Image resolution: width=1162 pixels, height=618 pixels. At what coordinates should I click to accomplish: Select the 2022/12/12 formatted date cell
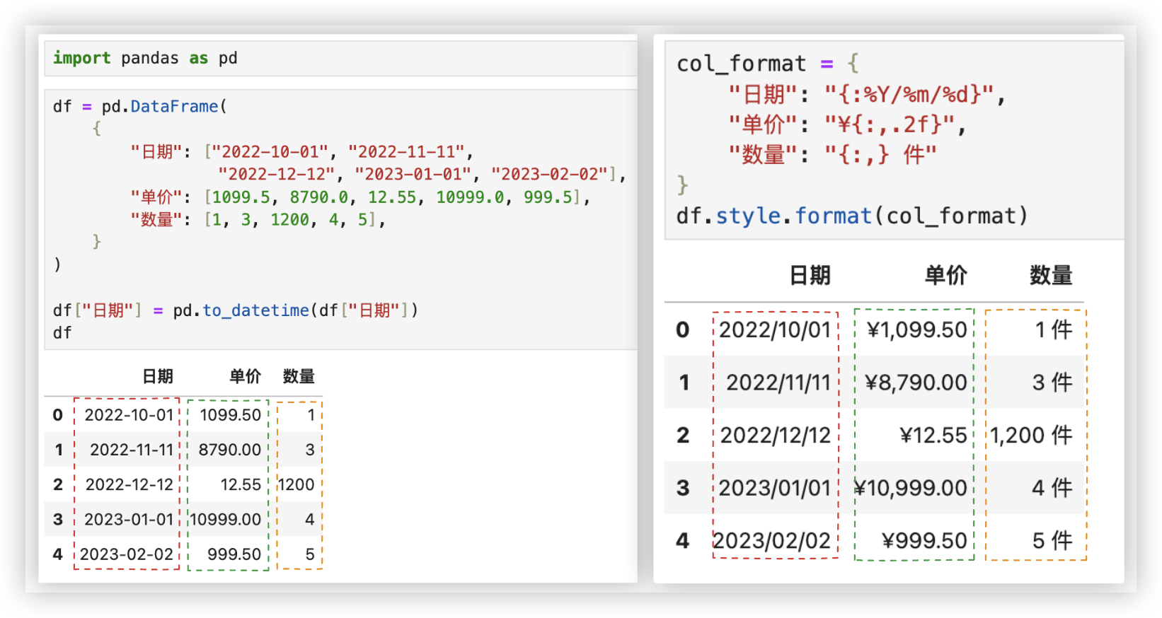pyautogui.click(x=775, y=436)
